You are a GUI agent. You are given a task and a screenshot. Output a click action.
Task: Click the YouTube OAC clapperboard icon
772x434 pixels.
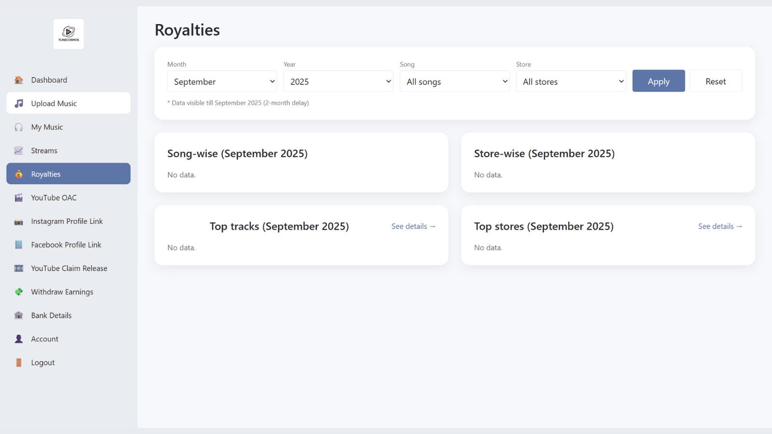(x=19, y=198)
